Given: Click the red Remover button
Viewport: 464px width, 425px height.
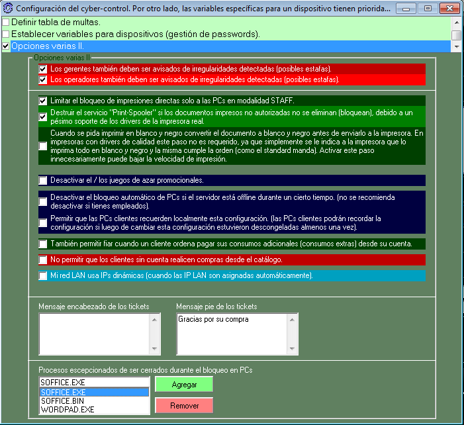Looking at the screenshot, I should pos(184,405).
